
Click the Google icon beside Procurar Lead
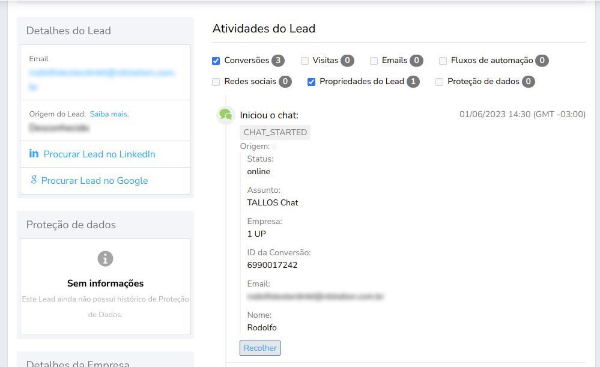[34, 181]
